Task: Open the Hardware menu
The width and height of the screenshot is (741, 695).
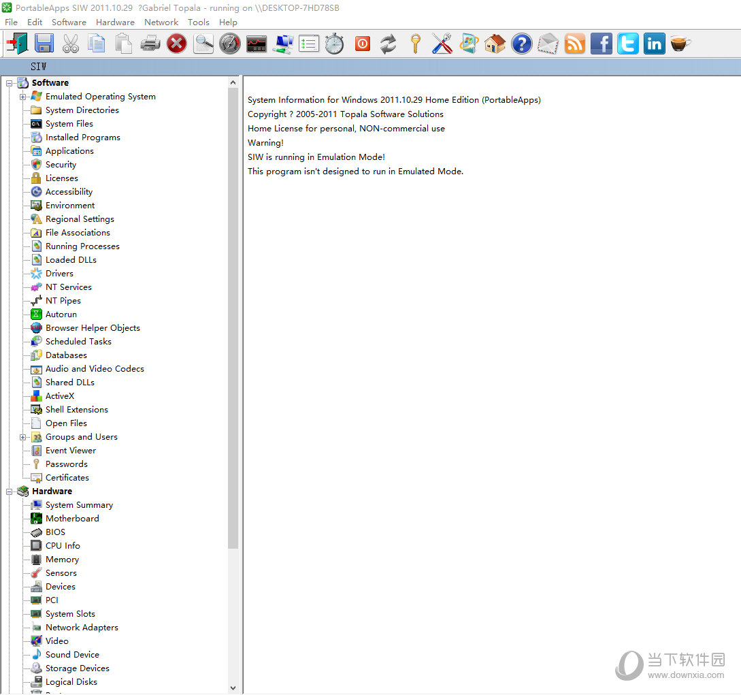Action: click(115, 22)
